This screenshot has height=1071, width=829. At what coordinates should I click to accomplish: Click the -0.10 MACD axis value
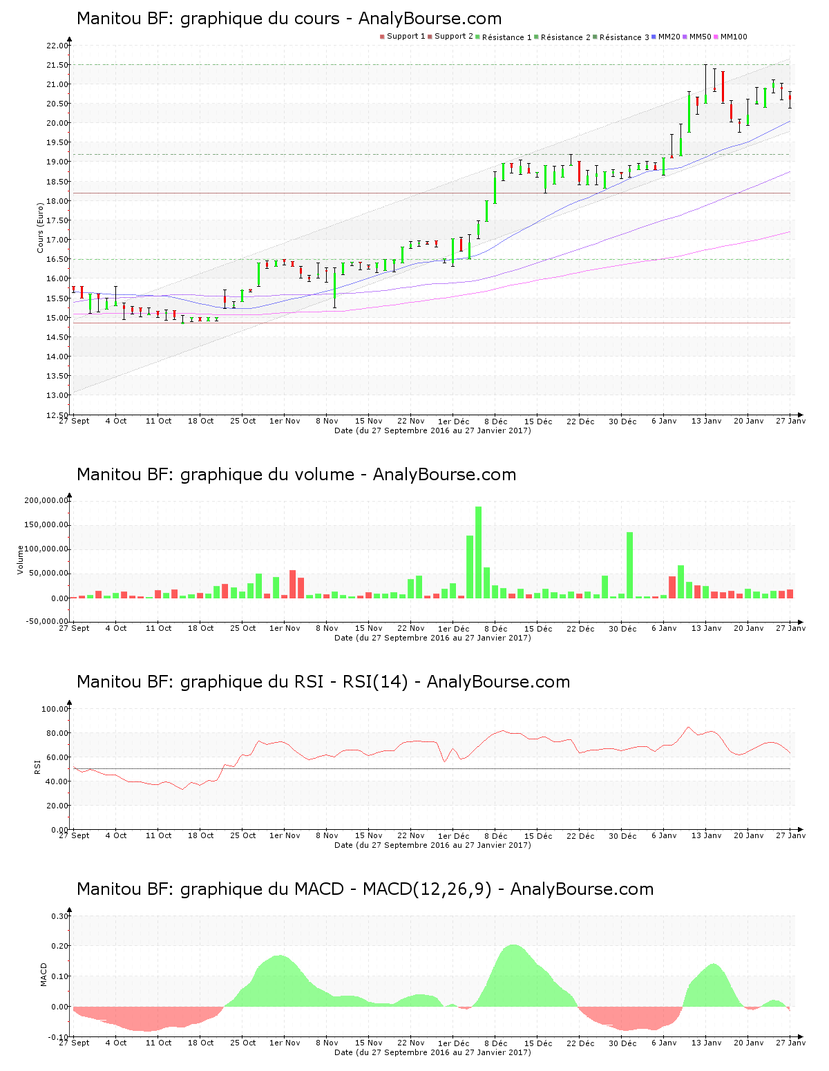[x=59, y=1037]
